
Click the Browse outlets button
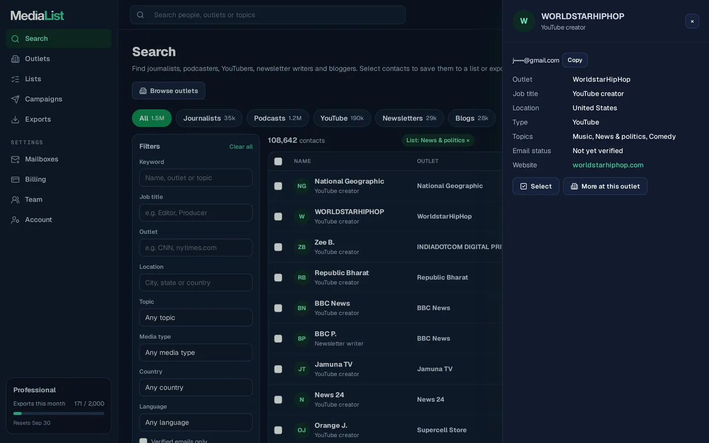[168, 91]
